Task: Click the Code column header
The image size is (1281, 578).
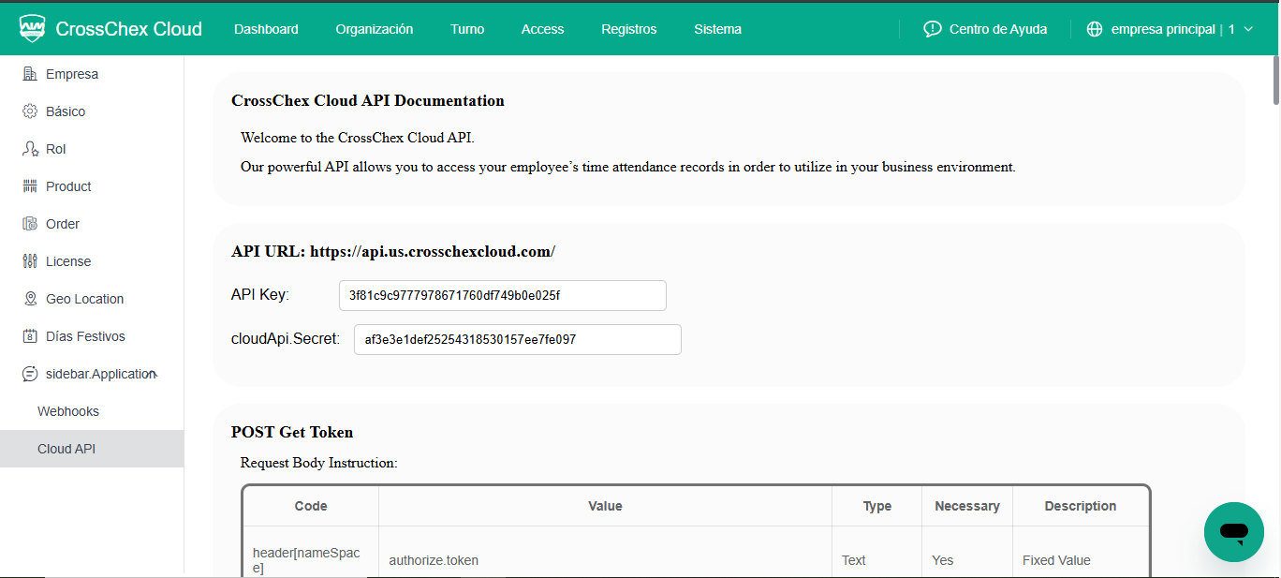Action: [311, 506]
